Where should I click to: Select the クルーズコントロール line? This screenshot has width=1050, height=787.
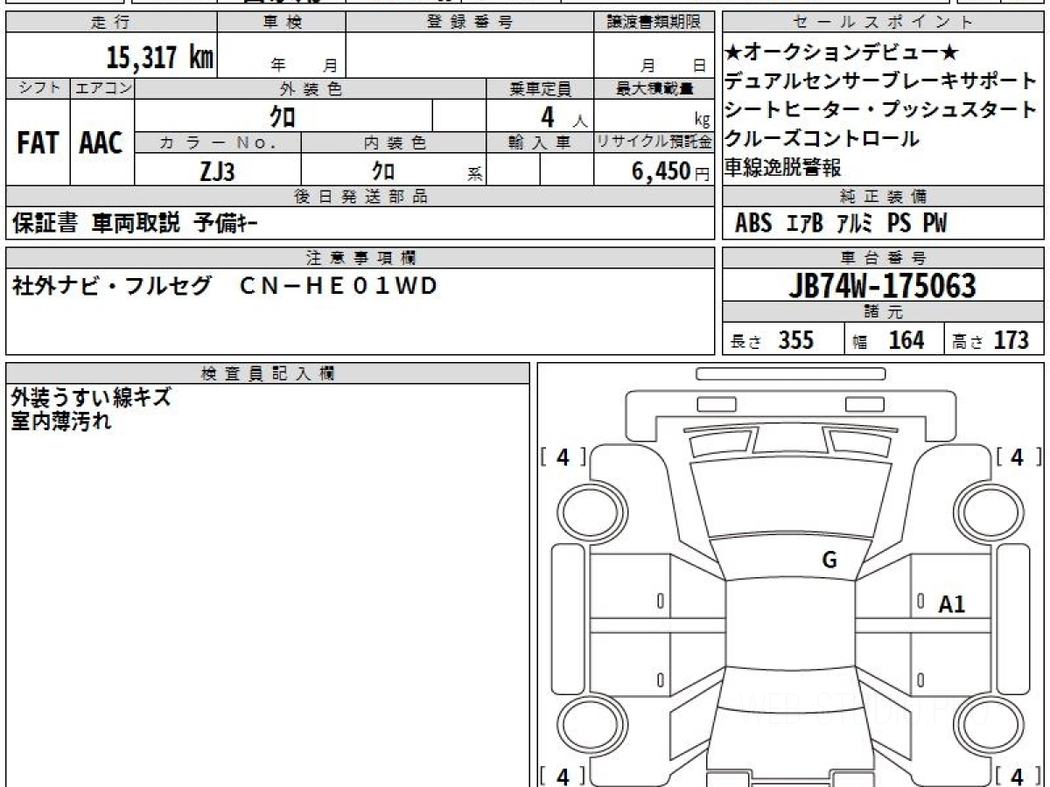pos(822,138)
